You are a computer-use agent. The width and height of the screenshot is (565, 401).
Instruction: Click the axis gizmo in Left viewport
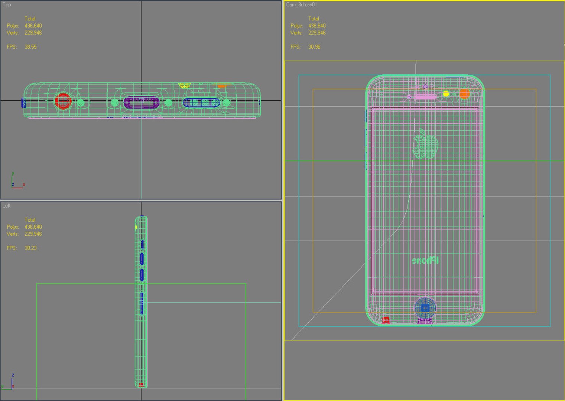click(x=8, y=382)
